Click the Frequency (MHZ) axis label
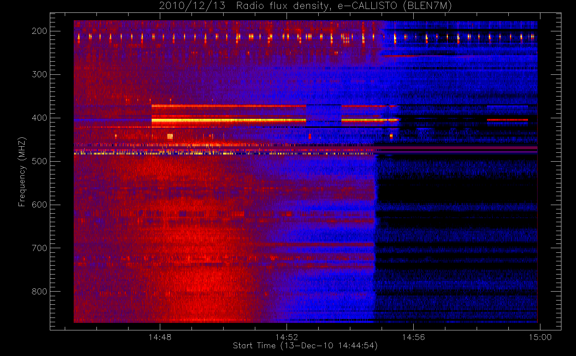The image size is (576, 356). (22, 172)
